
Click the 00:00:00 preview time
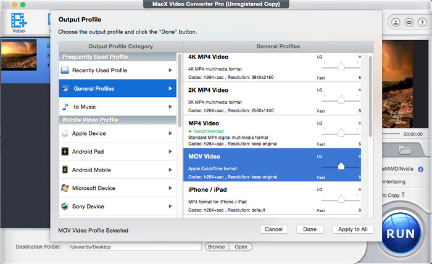click(x=413, y=134)
